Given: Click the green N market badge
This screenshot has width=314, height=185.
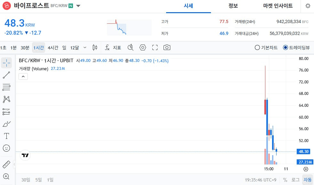Looking at the screenshot, I should (71, 6).
